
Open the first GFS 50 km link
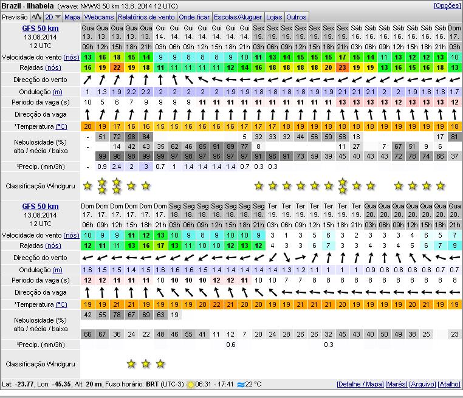point(41,29)
